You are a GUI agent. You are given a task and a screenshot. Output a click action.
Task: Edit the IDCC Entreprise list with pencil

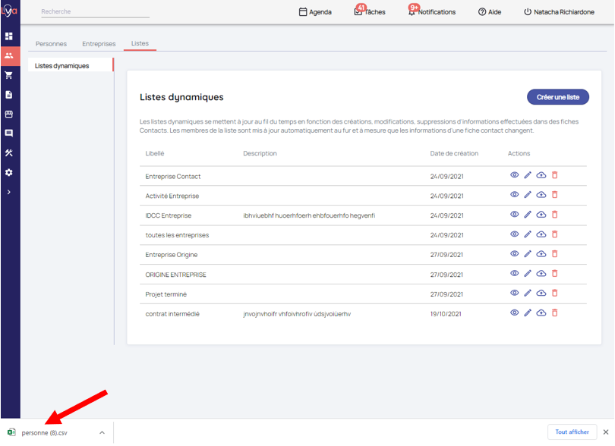click(x=528, y=215)
